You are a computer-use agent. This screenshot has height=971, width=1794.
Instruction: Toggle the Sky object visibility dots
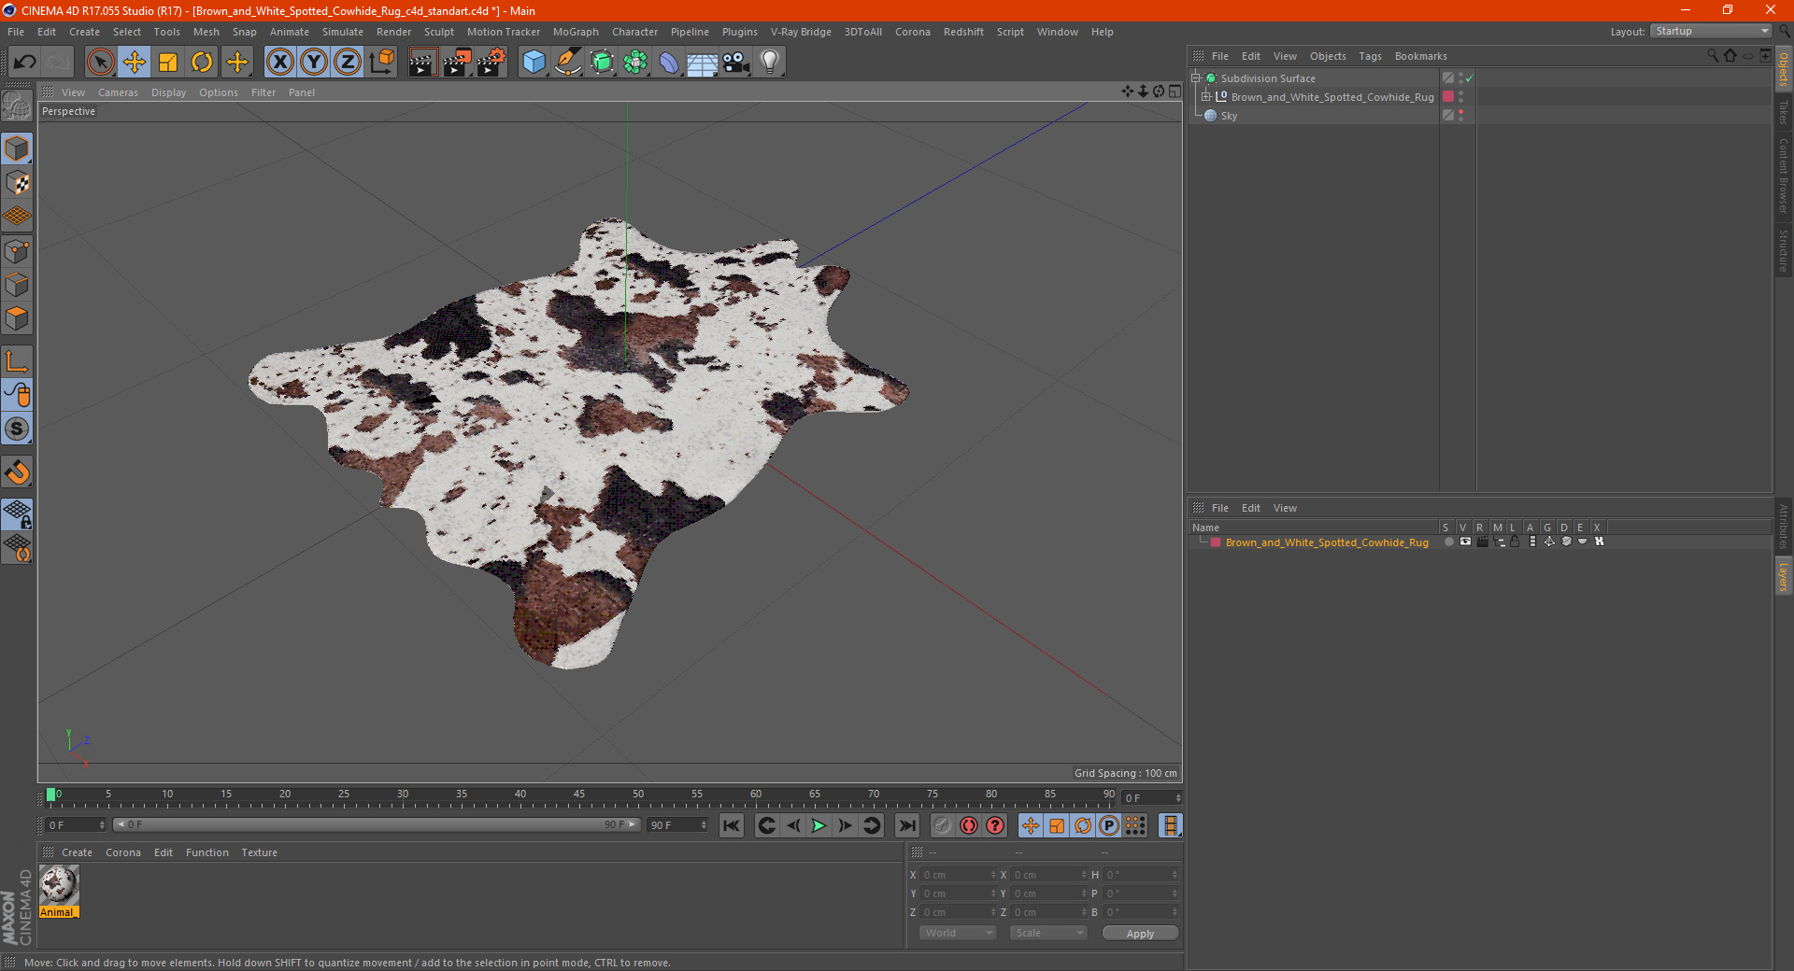[x=1460, y=116]
